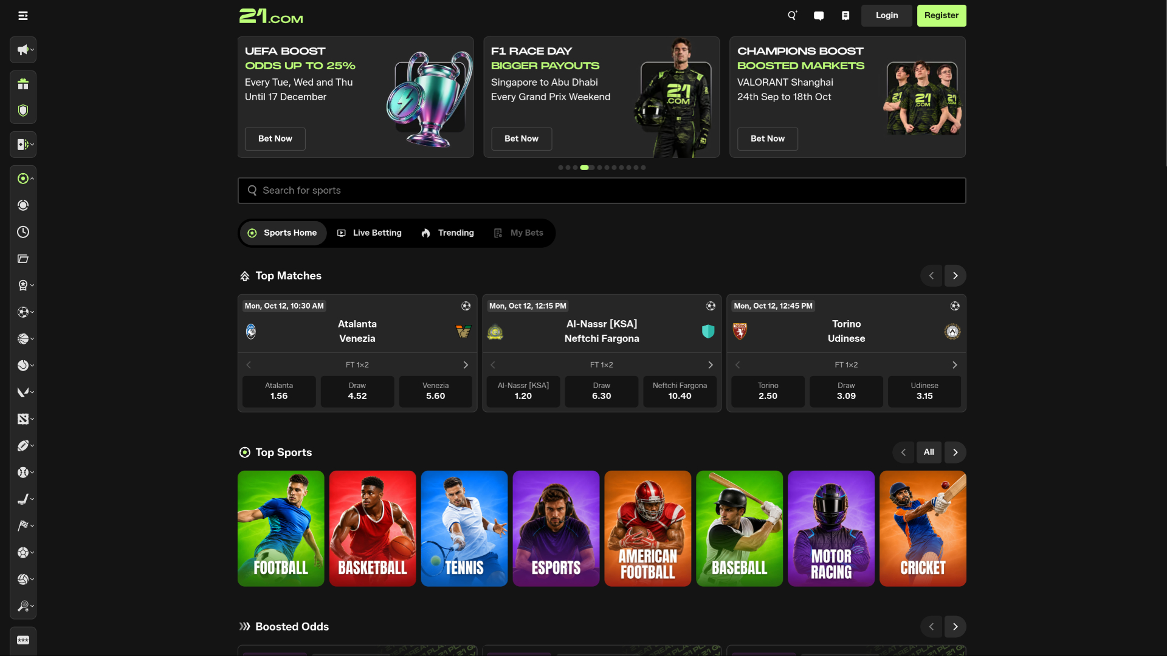This screenshot has height=656, width=1167.
Task: Go to next Boosted Odds page
Action: click(955, 627)
